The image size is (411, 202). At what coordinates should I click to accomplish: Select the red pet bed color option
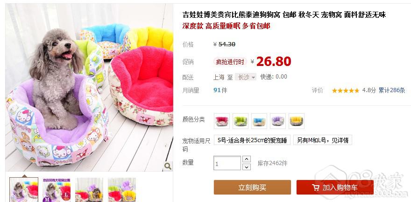click(222, 121)
